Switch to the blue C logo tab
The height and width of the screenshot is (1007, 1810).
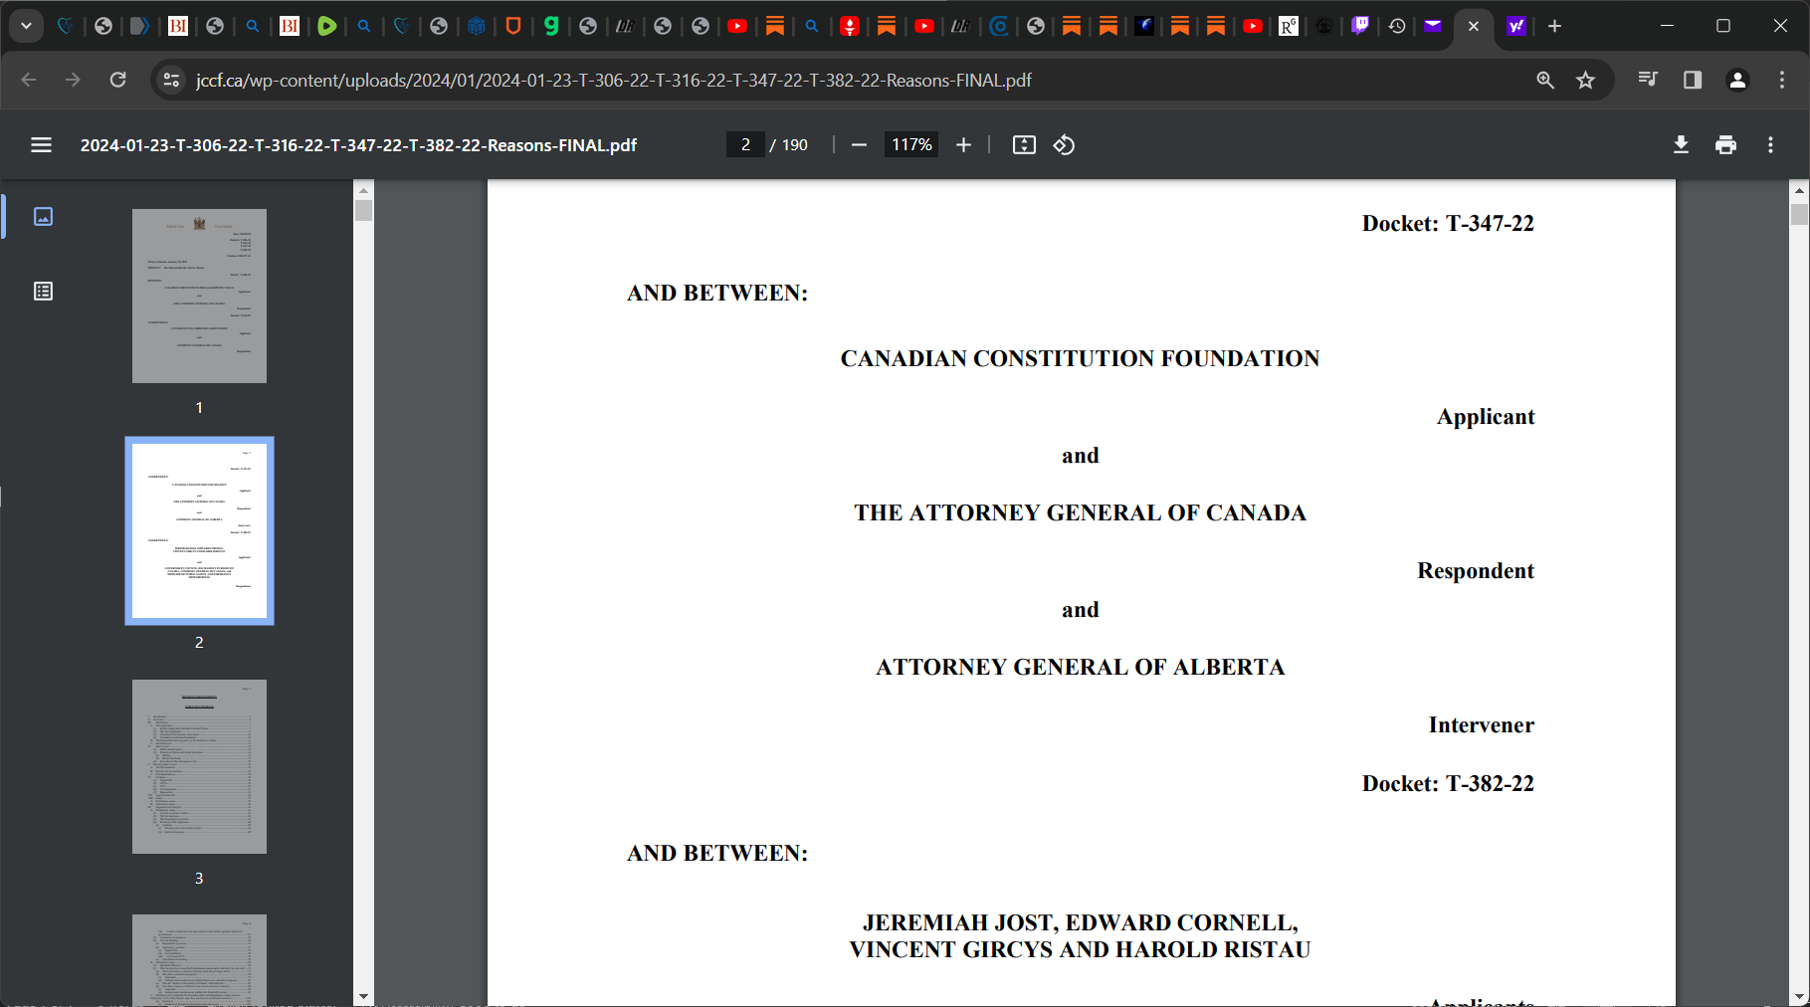999,26
